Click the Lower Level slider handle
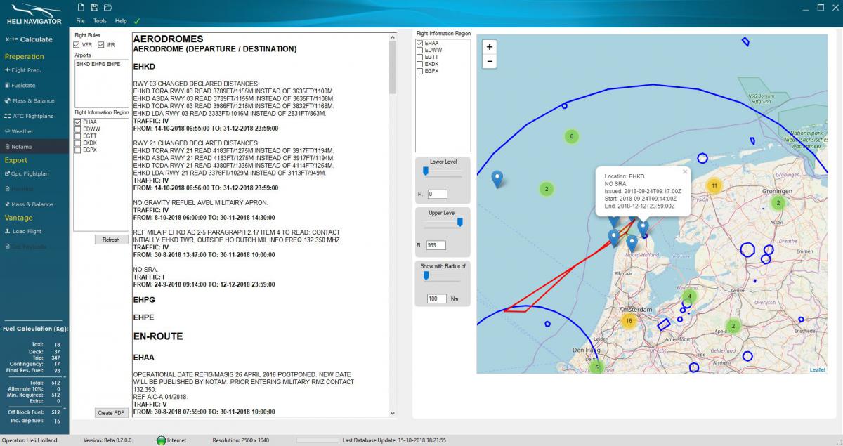 tap(426, 171)
